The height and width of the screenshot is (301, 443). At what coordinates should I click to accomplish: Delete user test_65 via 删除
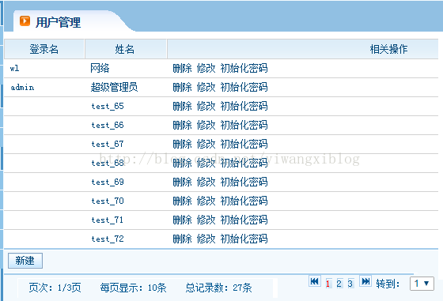point(182,106)
